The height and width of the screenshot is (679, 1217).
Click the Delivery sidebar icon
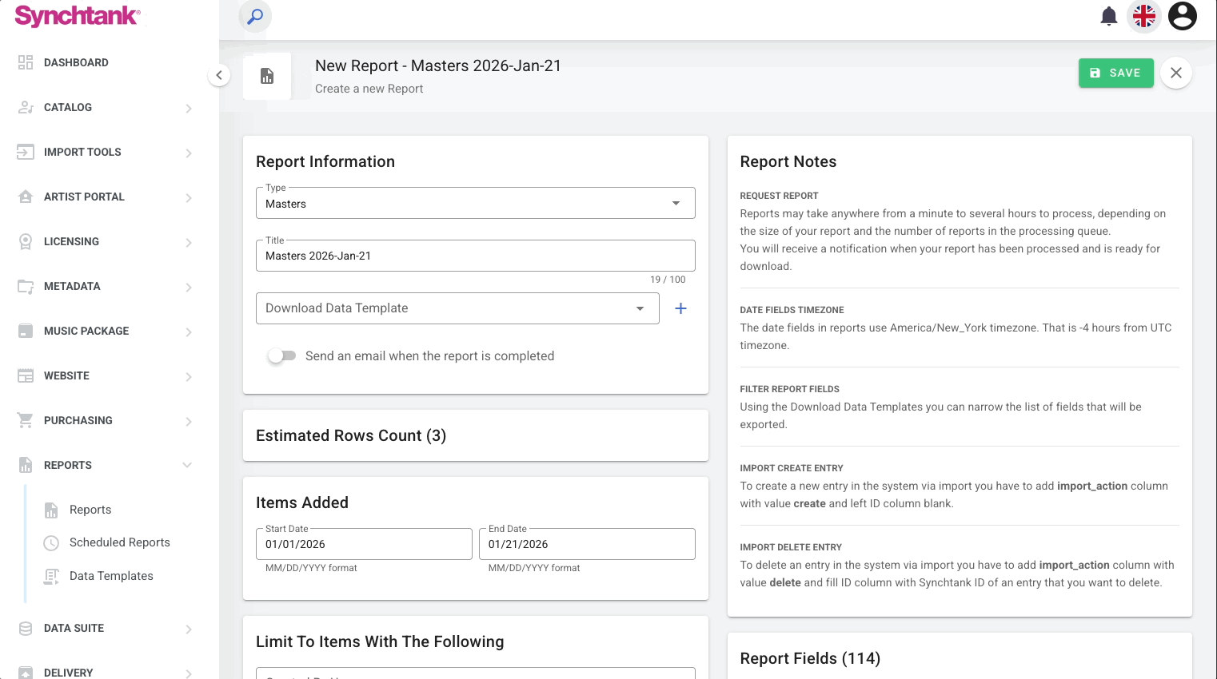(x=26, y=673)
